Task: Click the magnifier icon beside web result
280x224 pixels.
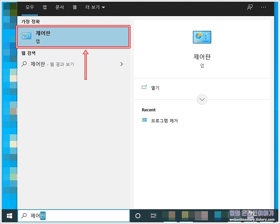Action: [x=24, y=64]
